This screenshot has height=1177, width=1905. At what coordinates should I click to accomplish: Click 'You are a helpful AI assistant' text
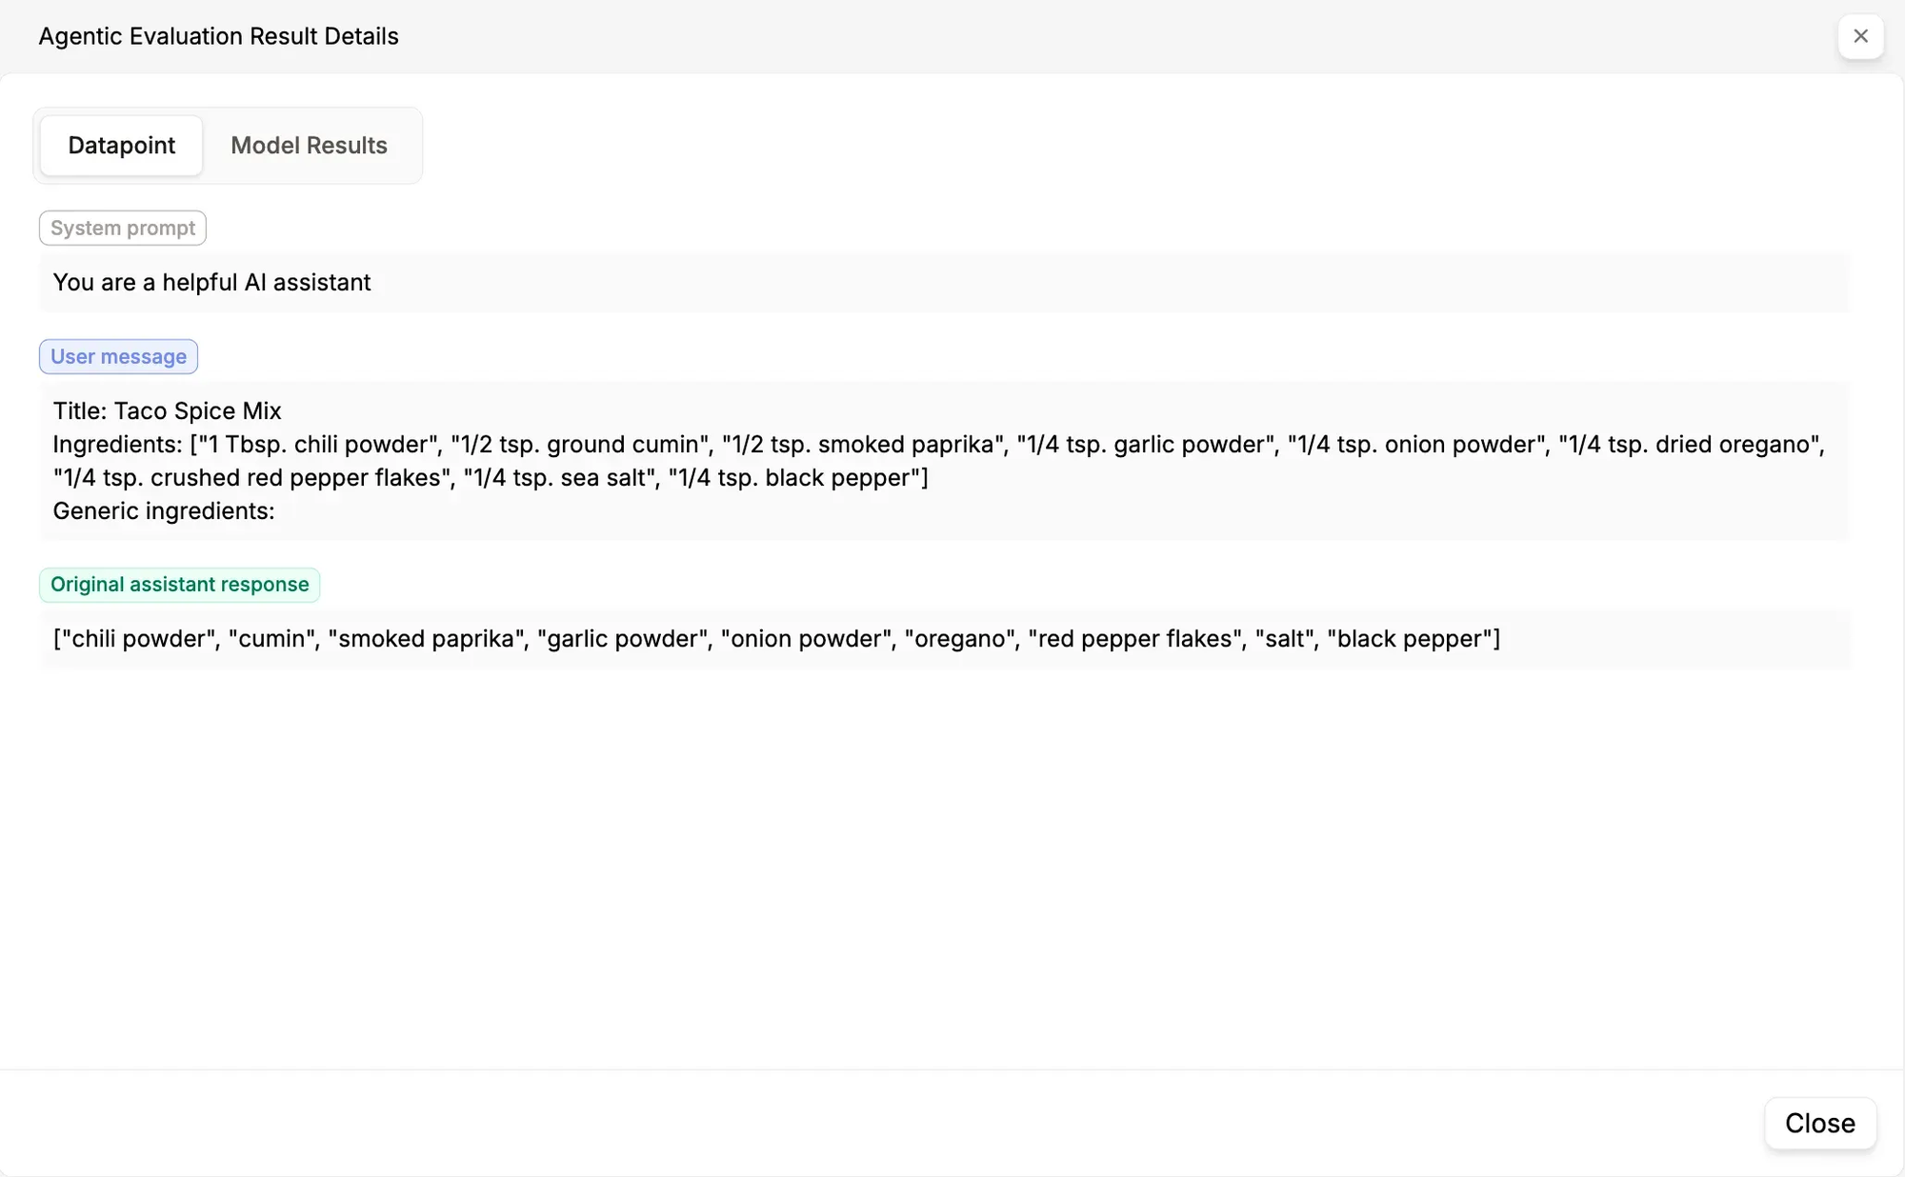tap(211, 283)
